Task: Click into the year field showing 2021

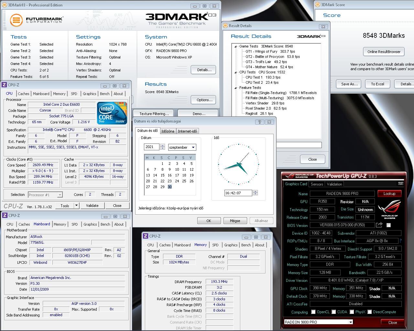Action: pos(151,147)
